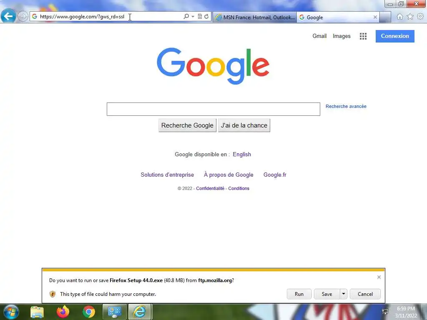427x320 pixels.
Task: Click Run for Firefox Setup download
Action: (x=299, y=294)
